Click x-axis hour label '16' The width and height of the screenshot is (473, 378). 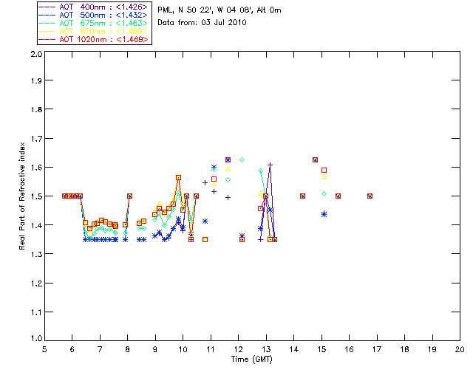click(349, 349)
